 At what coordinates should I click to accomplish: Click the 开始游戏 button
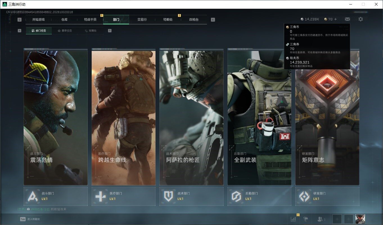(39, 20)
